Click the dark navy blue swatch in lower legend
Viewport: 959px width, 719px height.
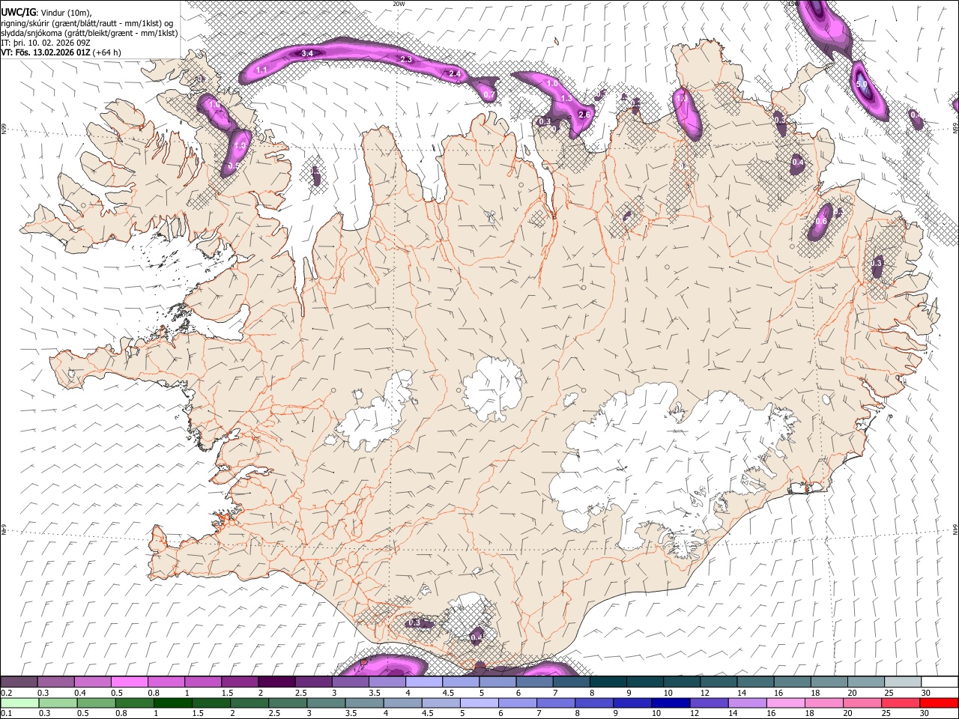tap(670, 703)
